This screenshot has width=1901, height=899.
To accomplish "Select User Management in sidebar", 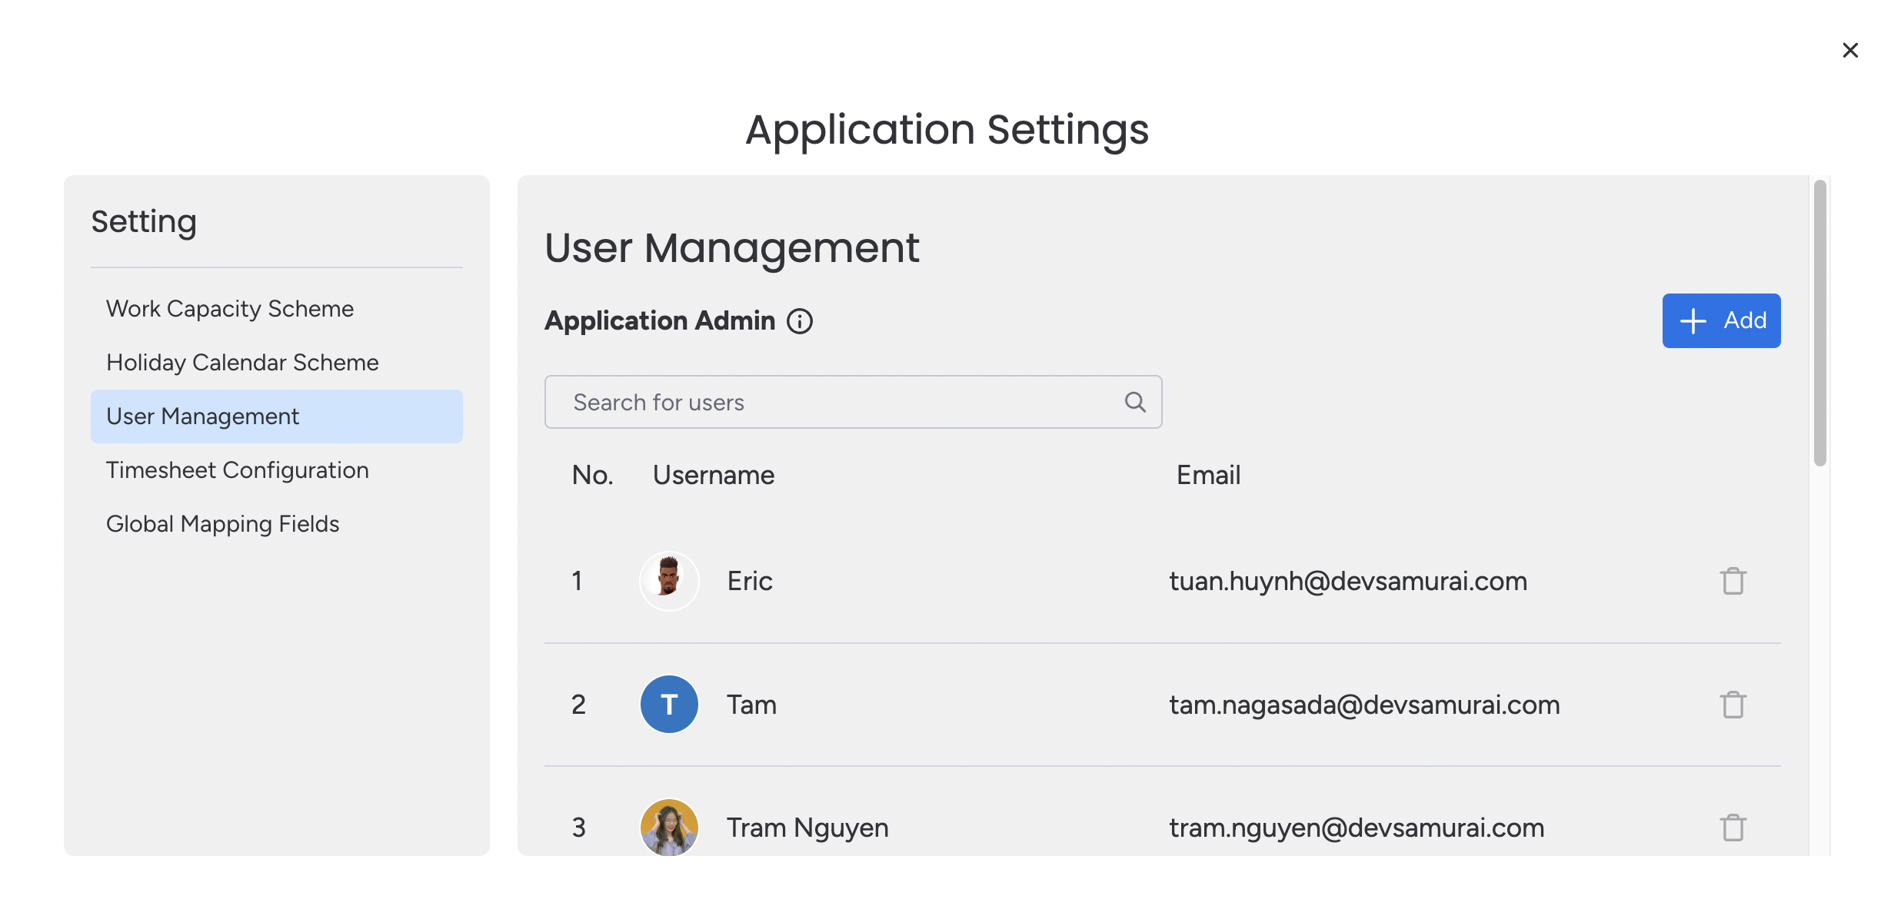I will tap(202, 416).
